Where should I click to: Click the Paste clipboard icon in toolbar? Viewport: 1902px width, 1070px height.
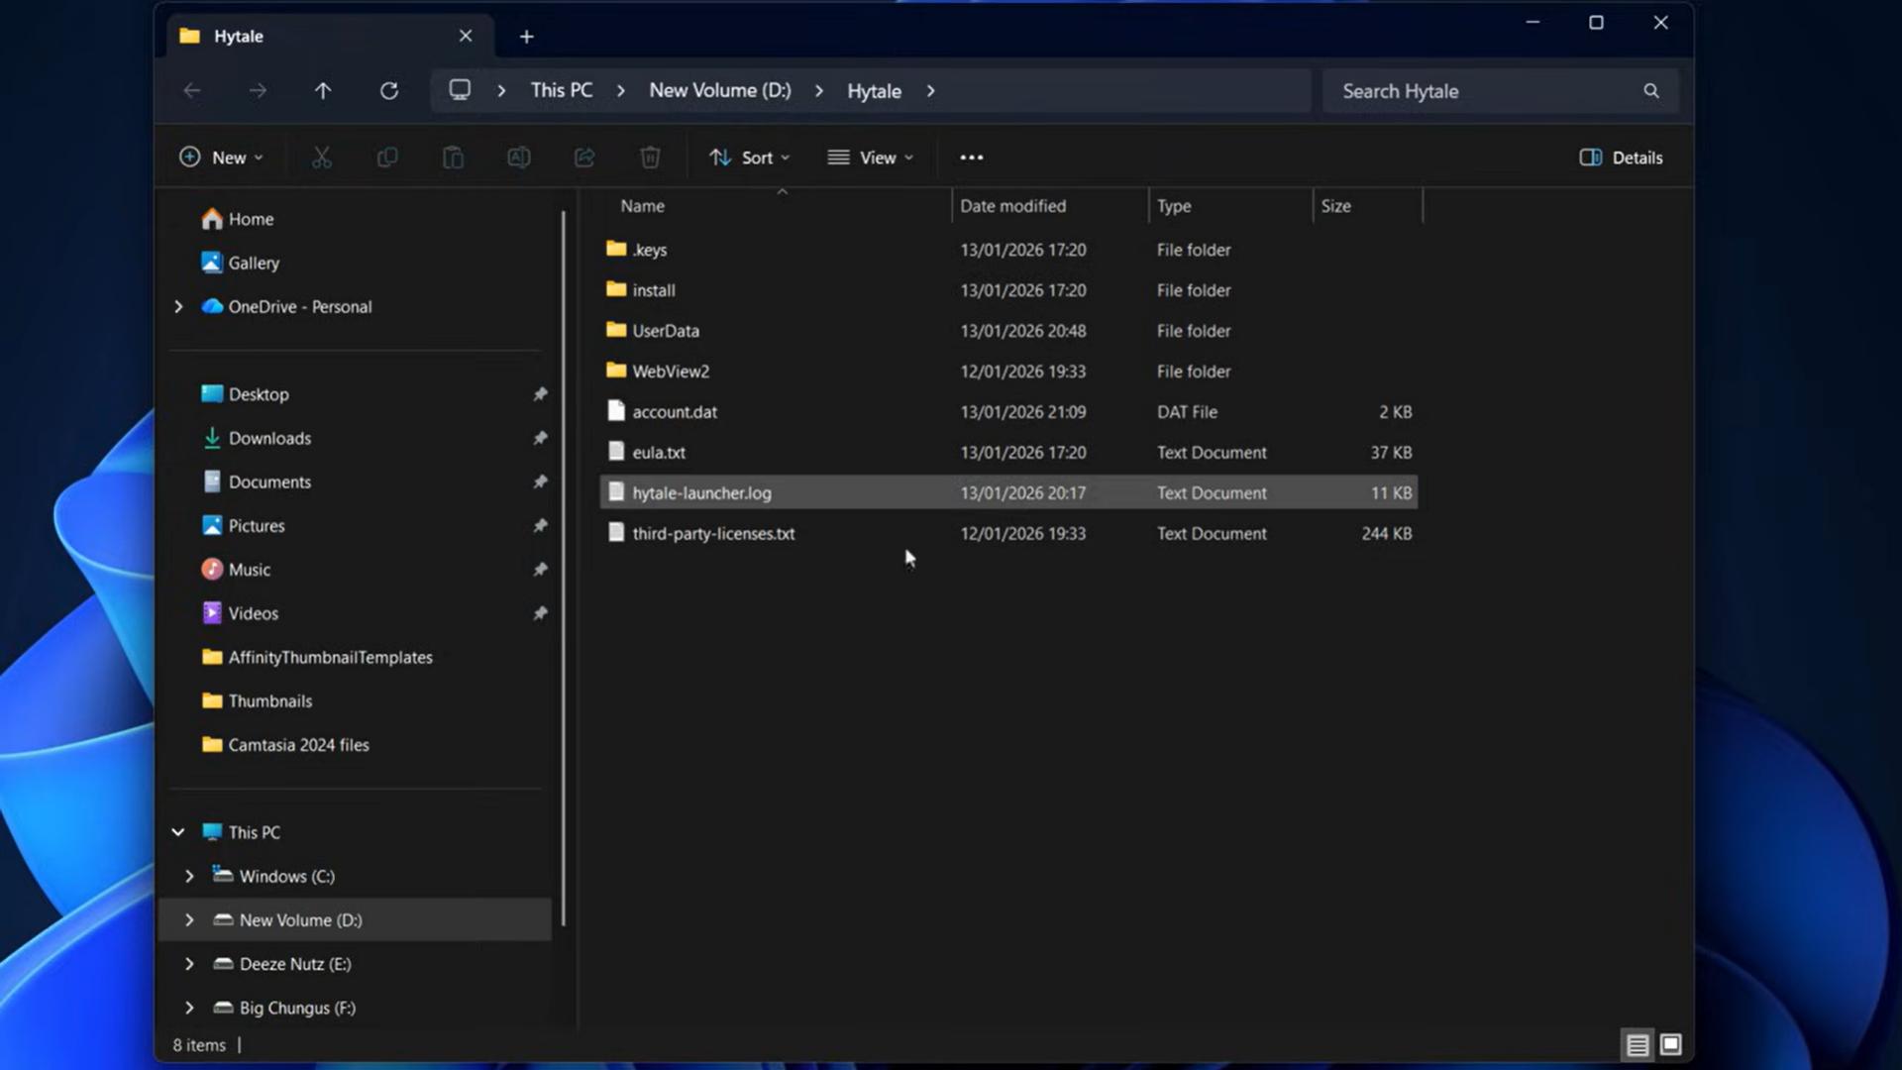point(453,158)
